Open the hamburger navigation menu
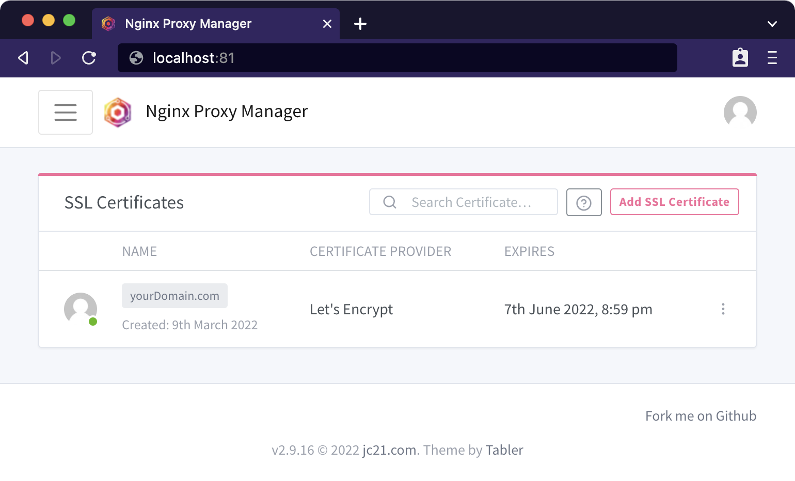The height and width of the screenshot is (481, 795). pyautogui.click(x=66, y=112)
